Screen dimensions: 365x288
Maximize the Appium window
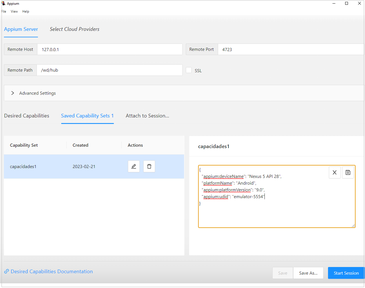pyautogui.click(x=346, y=4)
